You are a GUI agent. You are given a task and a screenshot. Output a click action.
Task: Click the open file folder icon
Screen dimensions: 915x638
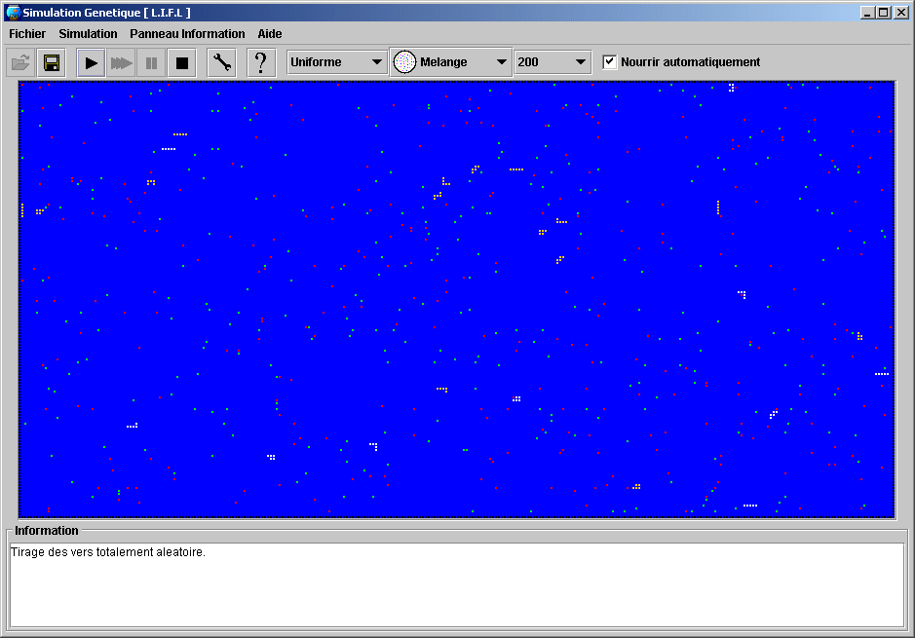(x=20, y=63)
